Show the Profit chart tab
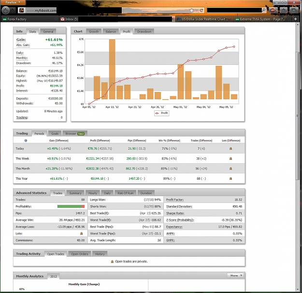Screen dimensions: 302x293 pos(127,31)
